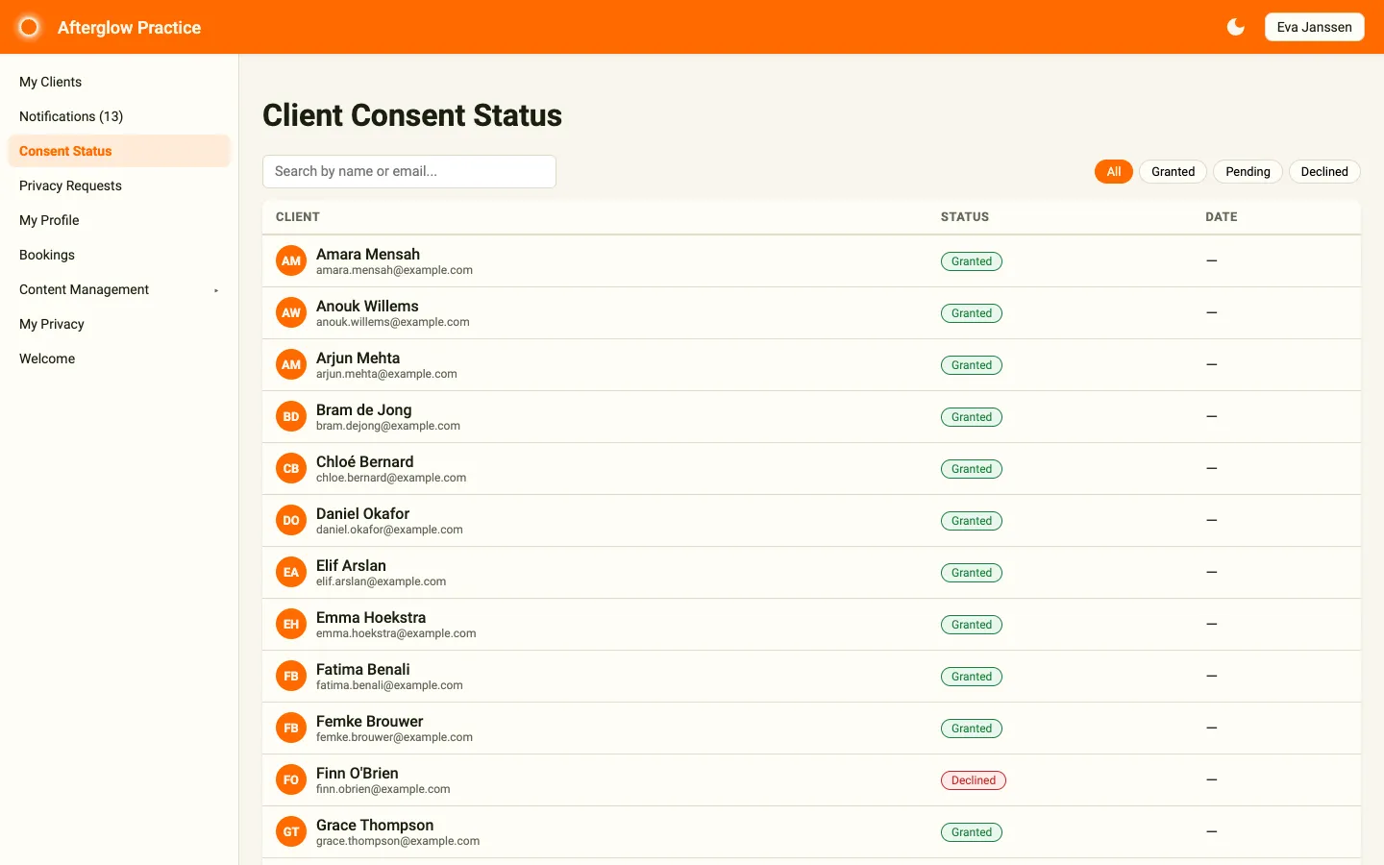Expand Content Management submenu arrow
Viewport: 1384px width, 865px height.
click(x=216, y=290)
